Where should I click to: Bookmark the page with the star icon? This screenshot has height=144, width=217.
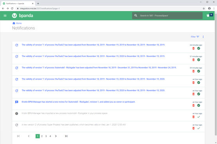204,9
